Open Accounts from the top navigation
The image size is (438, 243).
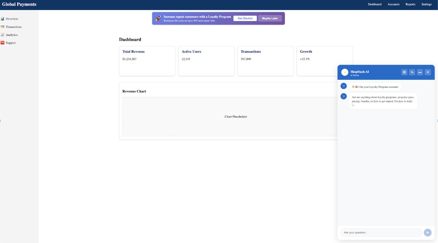pyautogui.click(x=393, y=5)
